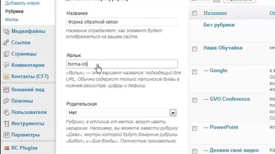Open the Комментарии menu

tap(28, 65)
